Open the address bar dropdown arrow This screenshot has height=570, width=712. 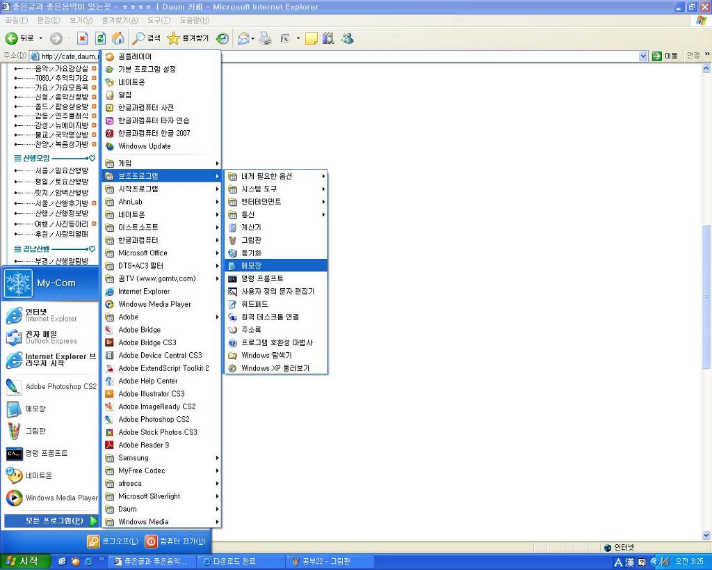643,56
